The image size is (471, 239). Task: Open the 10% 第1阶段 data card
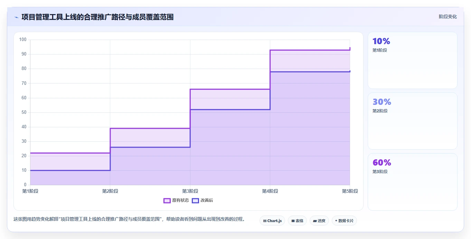tap(413, 60)
